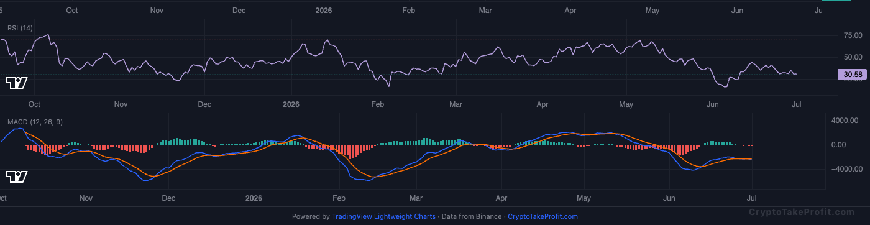Click the TradingView logo in the RSI pane

point(17,83)
